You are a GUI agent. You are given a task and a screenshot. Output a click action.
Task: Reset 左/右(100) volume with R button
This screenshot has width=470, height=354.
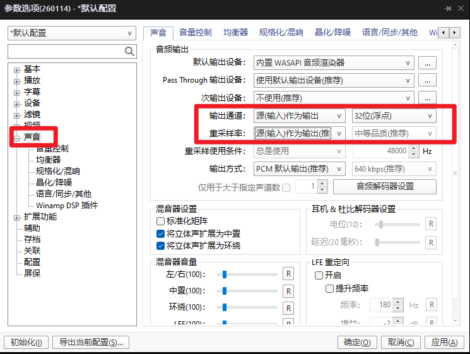tap(288, 274)
